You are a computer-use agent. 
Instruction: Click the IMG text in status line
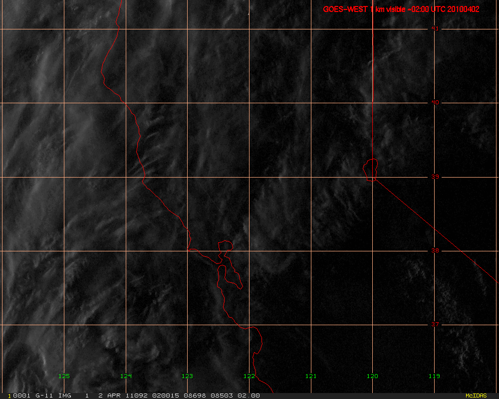pyautogui.click(x=65, y=396)
